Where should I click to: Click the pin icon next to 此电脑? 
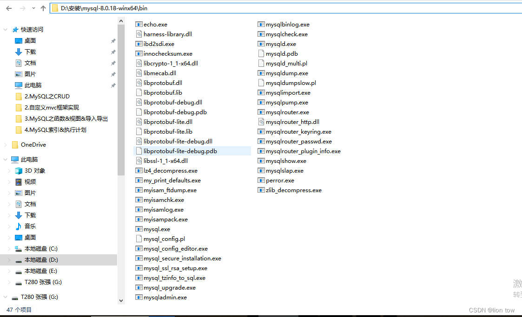[113, 85]
